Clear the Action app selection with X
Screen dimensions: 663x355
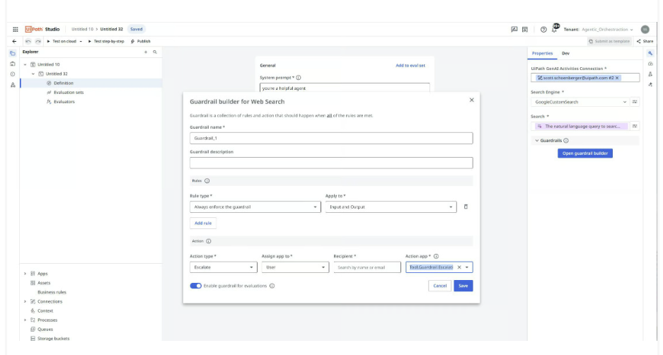(459, 267)
